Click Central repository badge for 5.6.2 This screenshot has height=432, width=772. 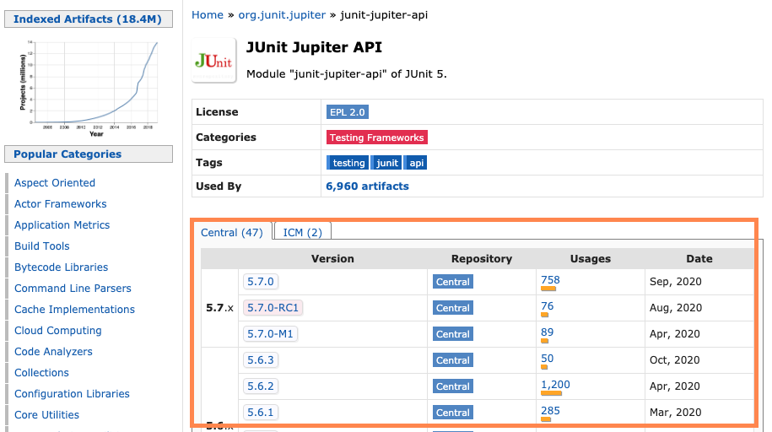[x=453, y=386]
